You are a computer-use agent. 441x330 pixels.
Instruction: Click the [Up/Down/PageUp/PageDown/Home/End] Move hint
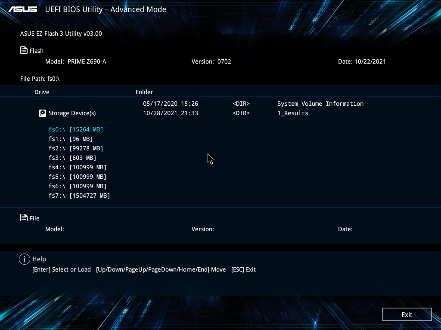(x=161, y=269)
